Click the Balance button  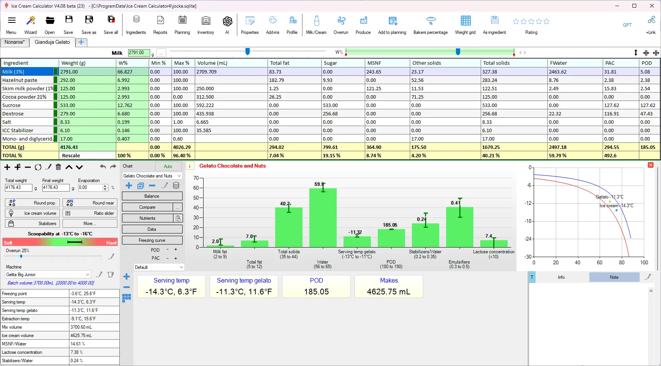click(152, 196)
